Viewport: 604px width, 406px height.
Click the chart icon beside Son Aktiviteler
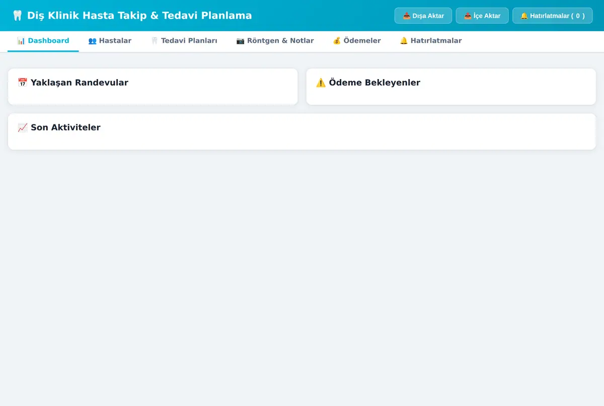(23, 127)
